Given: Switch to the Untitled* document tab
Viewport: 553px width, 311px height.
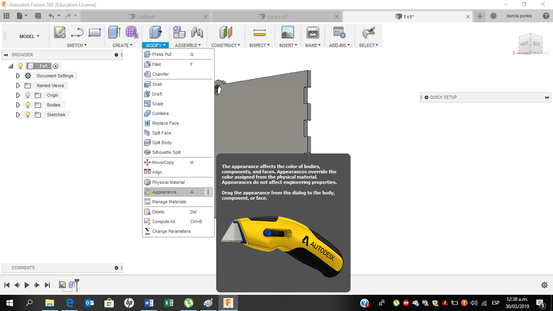Looking at the screenshot, I should tap(146, 17).
